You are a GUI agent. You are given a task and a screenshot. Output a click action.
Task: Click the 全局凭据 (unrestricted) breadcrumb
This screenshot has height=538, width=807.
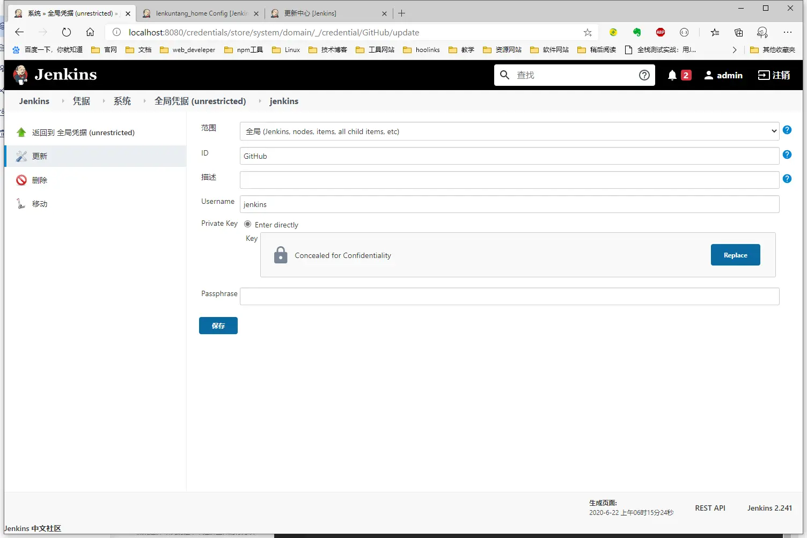tap(200, 101)
